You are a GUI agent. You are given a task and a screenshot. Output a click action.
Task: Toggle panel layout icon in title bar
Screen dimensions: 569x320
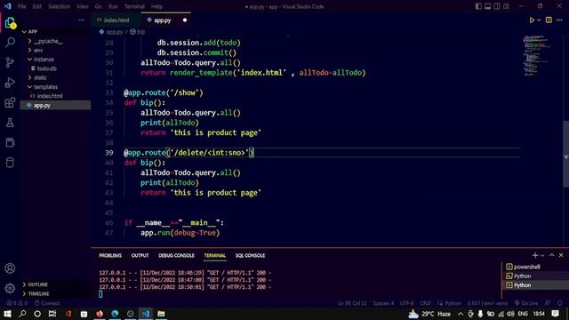[x=488, y=6]
